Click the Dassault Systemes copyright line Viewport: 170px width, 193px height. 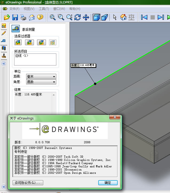tap(43, 148)
